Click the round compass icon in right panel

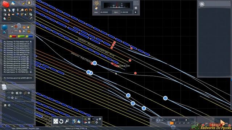(202, 4)
